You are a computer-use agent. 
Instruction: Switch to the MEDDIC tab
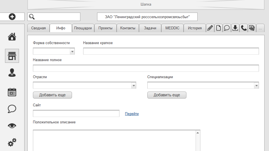[172, 28]
